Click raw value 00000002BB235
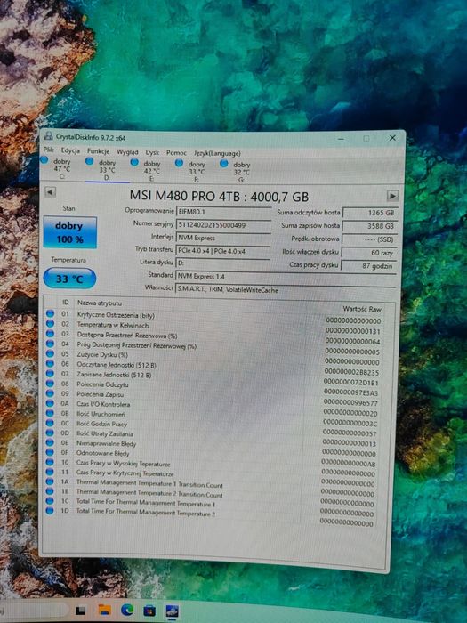Viewport: 467px width, 623px height. (x=351, y=372)
